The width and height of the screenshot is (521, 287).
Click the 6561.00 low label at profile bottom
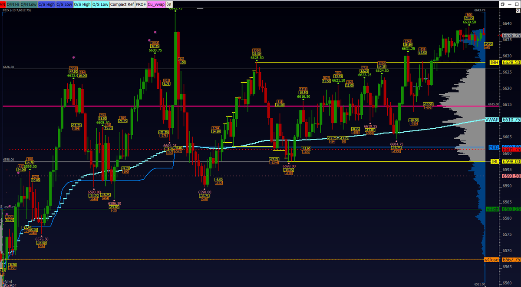(479, 284)
